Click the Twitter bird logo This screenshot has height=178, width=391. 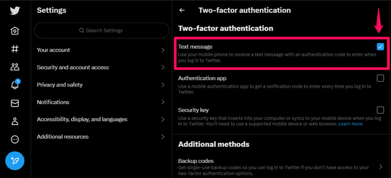click(x=15, y=11)
